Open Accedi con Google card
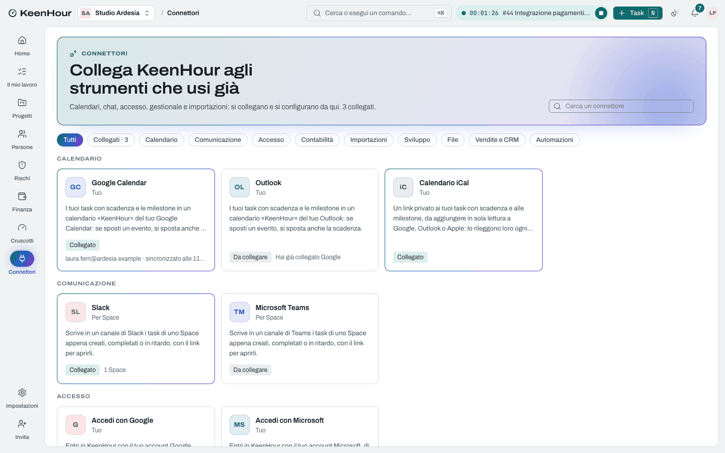725x453 pixels. click(136, 426)
